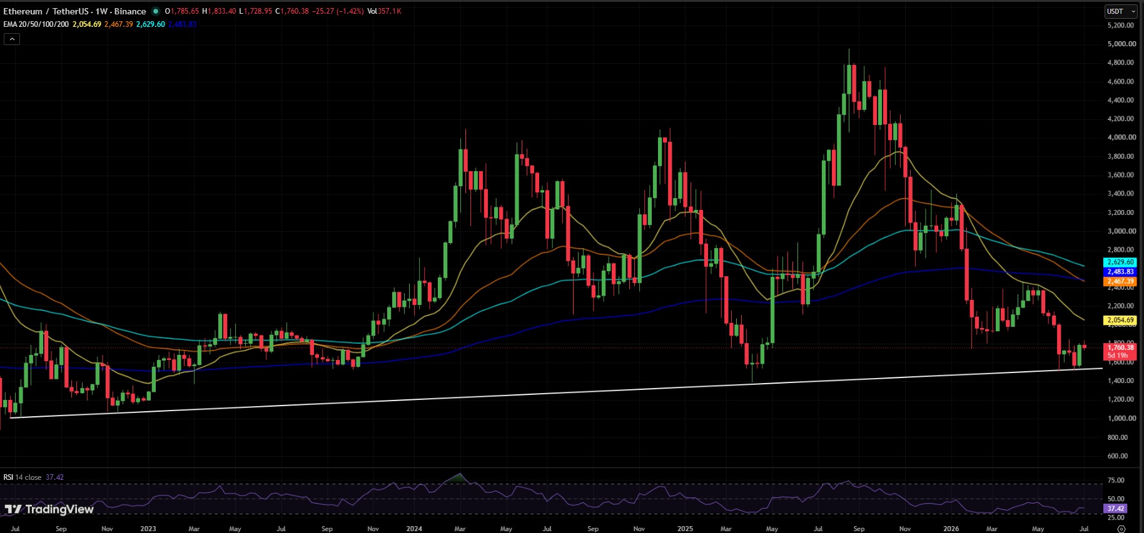Click the 600.00 price scale label
Screen dimensions: 1144x533
pyautogui.click(x=1118, y=456)
